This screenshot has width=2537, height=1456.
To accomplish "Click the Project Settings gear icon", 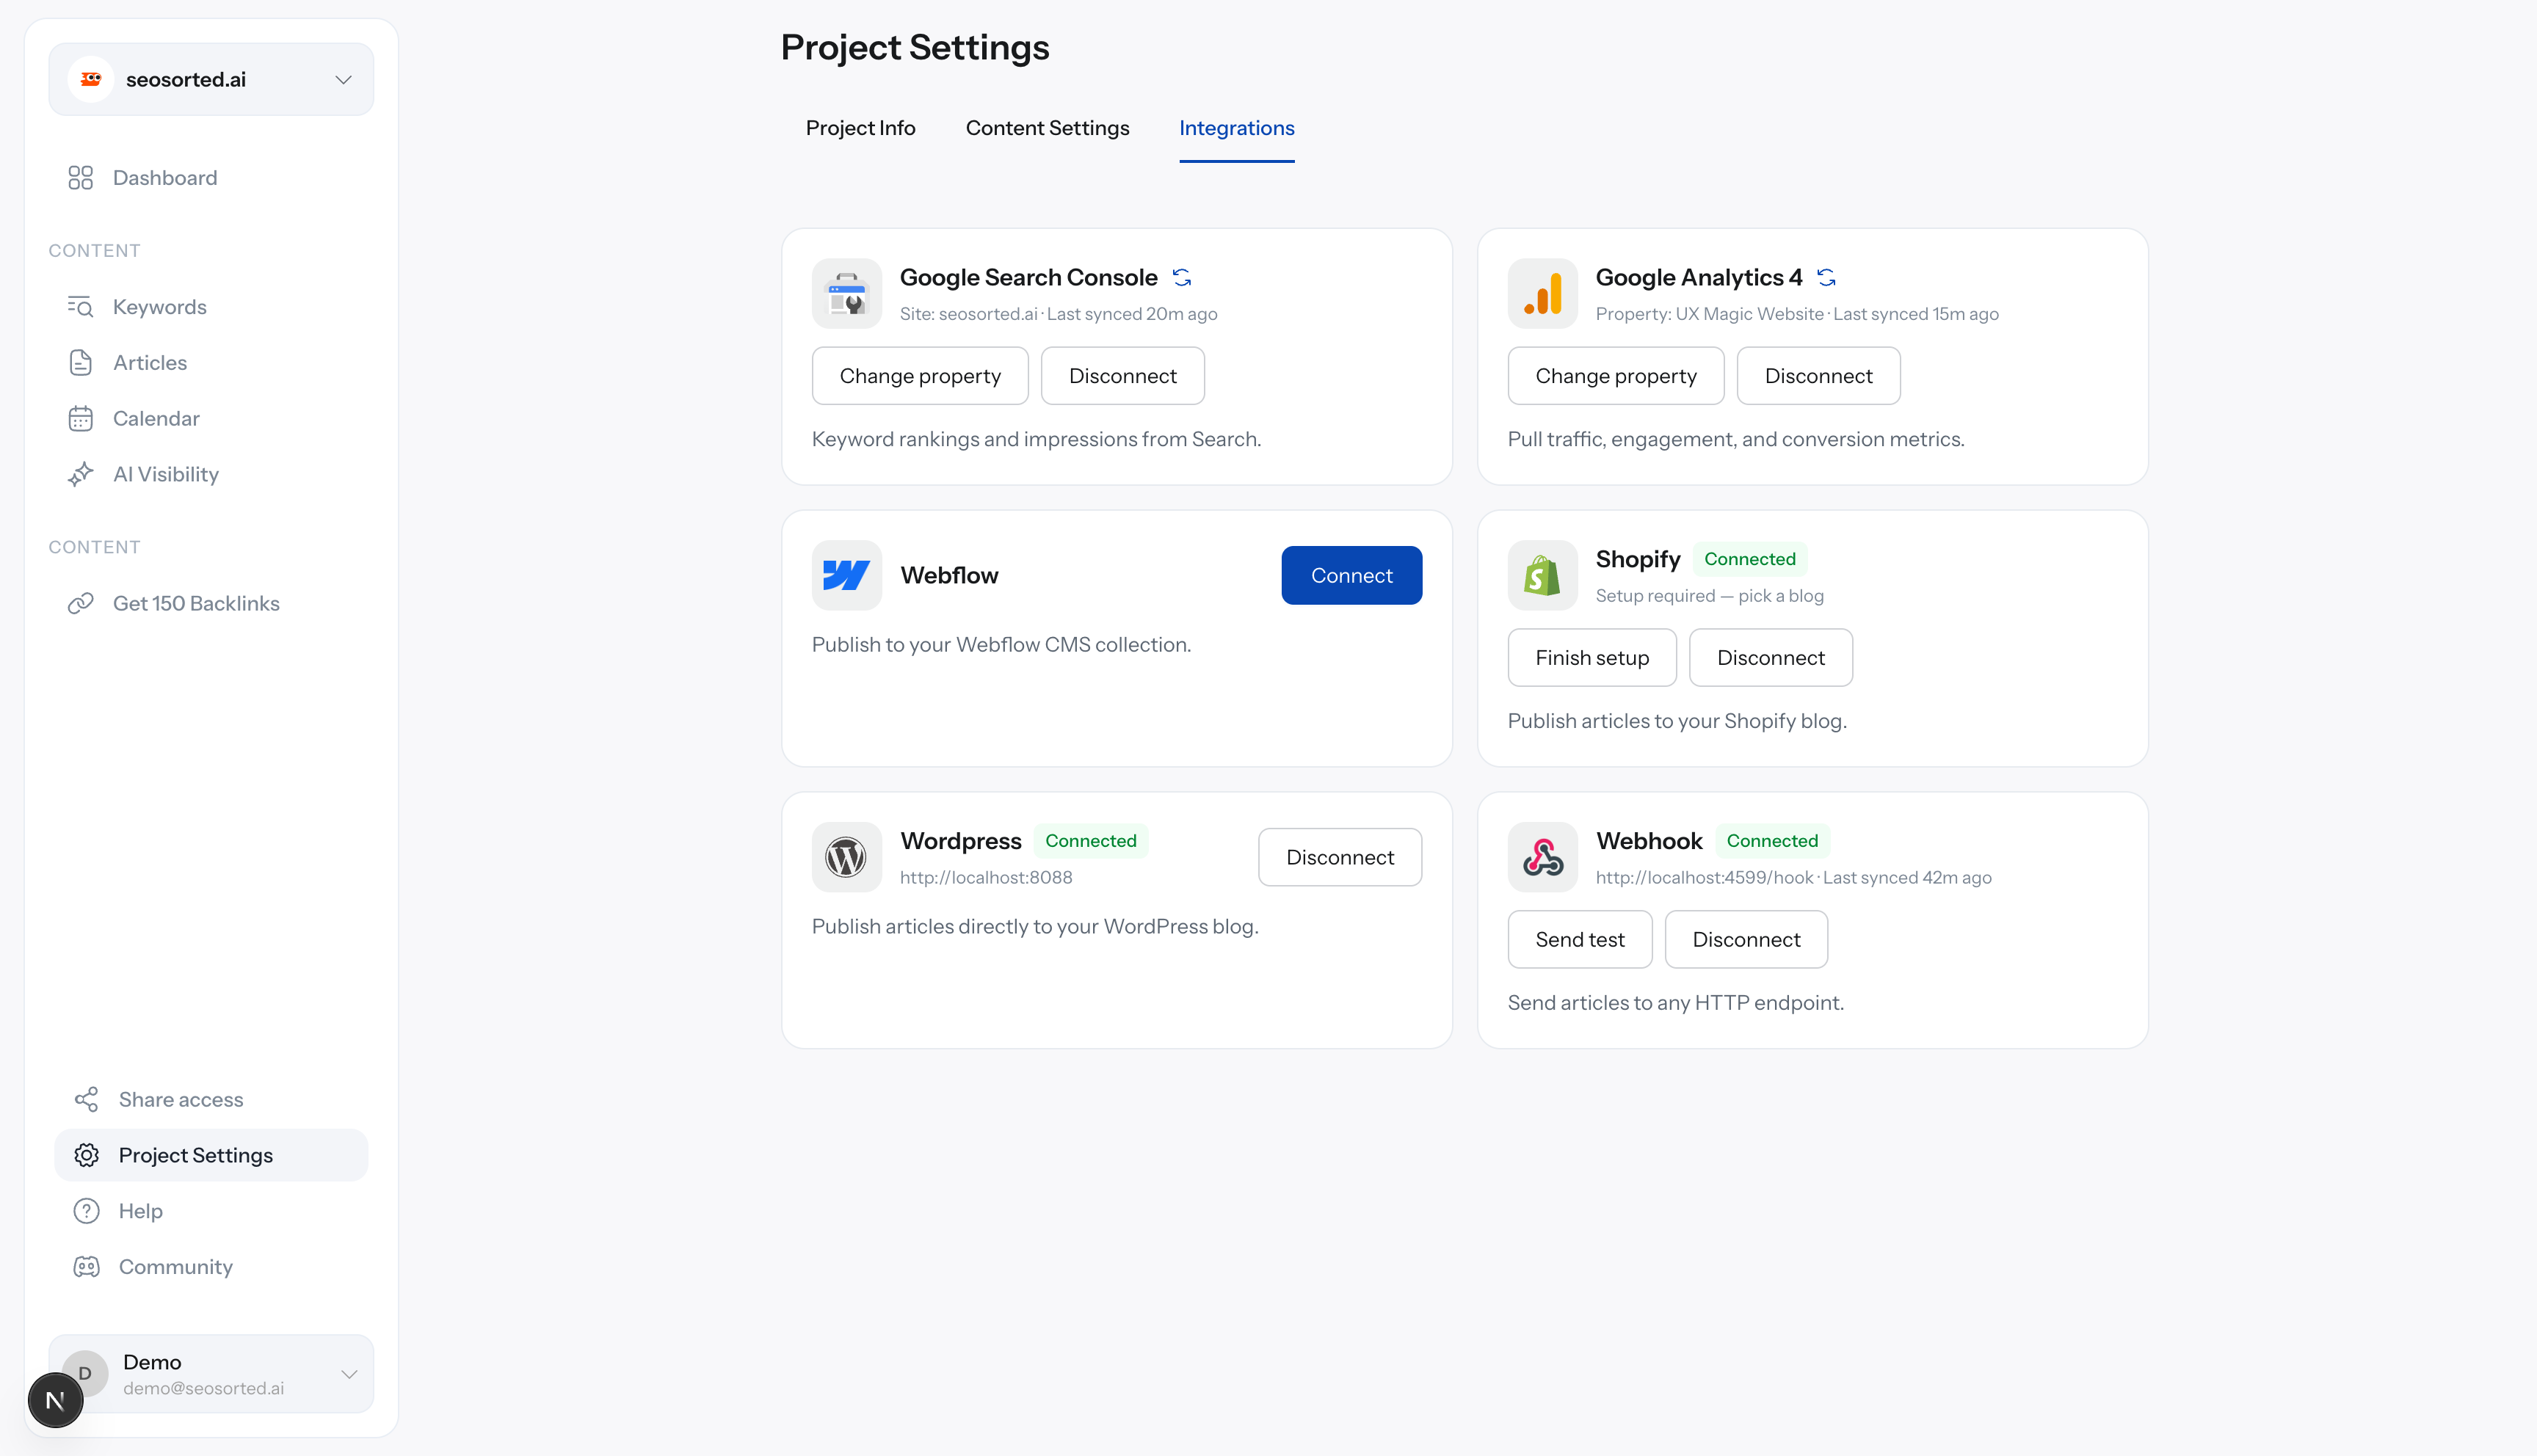I will [87, 1155].
